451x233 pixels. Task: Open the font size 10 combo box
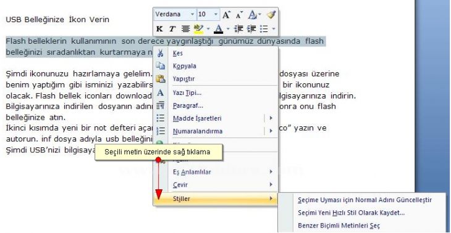point(208,14)
